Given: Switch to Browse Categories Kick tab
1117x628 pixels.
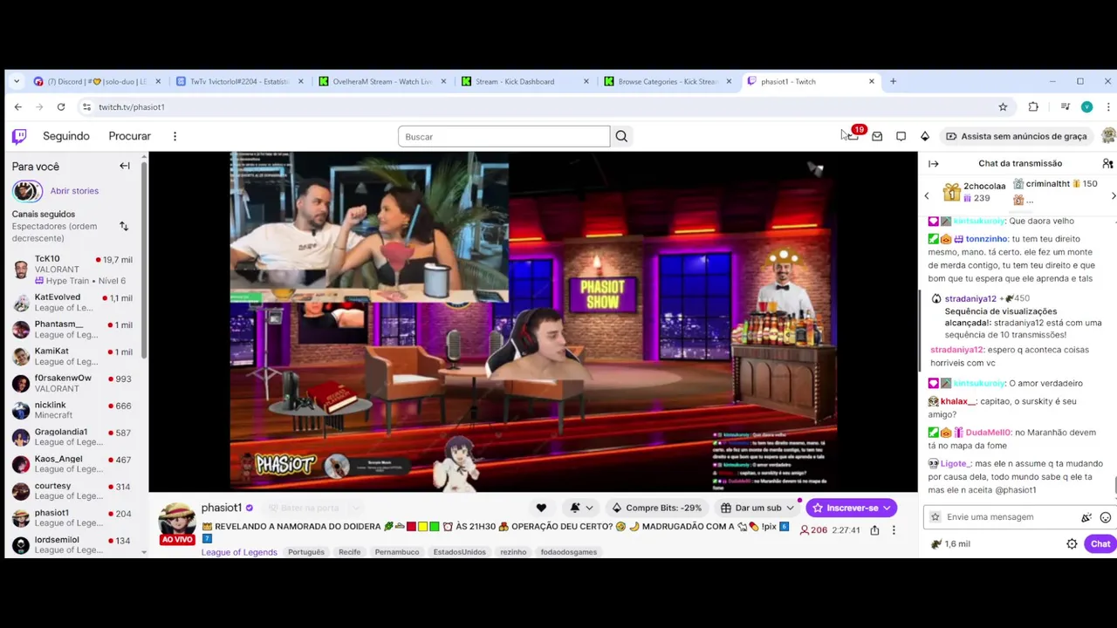Looking at the screenshot, I should coord(668,81).
